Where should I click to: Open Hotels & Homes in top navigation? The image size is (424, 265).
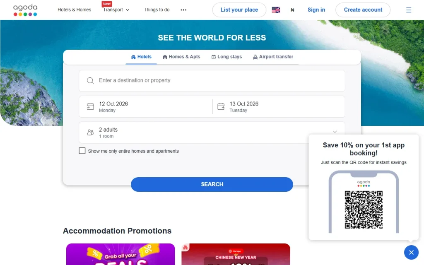click(75, 10)
